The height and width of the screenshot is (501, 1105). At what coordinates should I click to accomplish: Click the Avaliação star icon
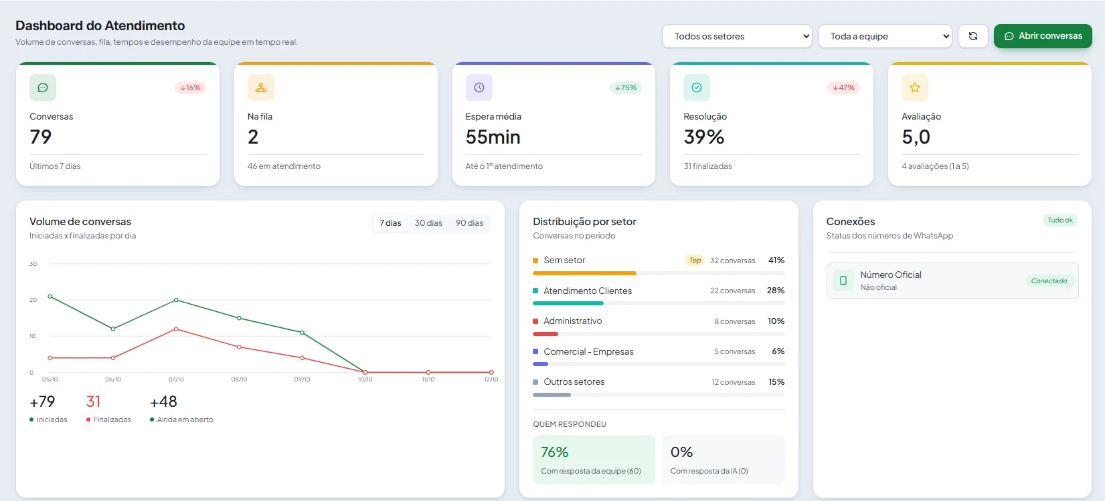point(915,88)
